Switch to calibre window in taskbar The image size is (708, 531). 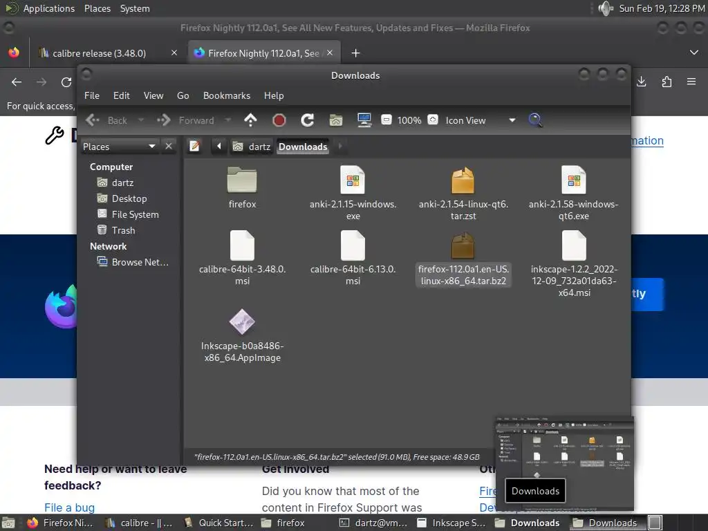(138, 523)
